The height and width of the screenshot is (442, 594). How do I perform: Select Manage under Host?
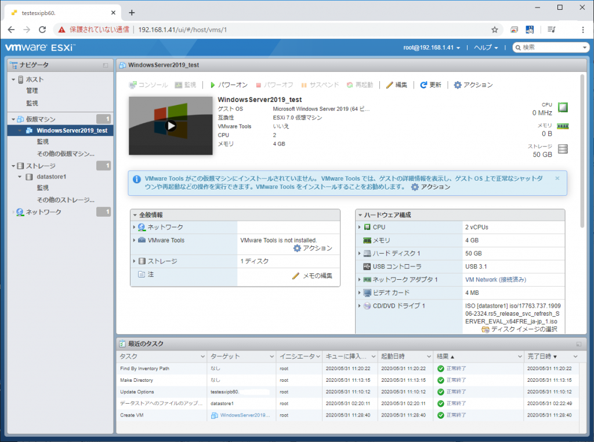coord(32,90)
